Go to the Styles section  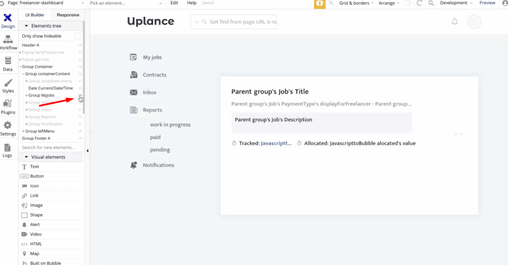pyautogui.click(x=8, y=85)
